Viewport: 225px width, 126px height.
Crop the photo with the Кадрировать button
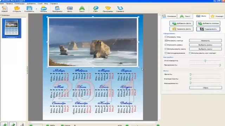coord(208,29)
